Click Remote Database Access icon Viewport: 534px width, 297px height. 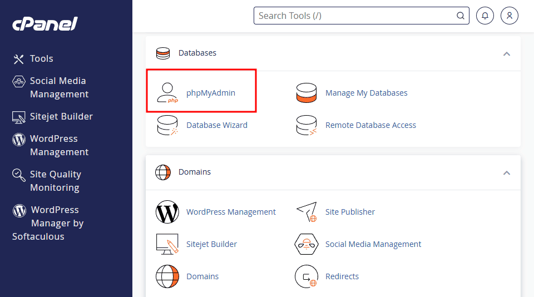click(306, 125)
